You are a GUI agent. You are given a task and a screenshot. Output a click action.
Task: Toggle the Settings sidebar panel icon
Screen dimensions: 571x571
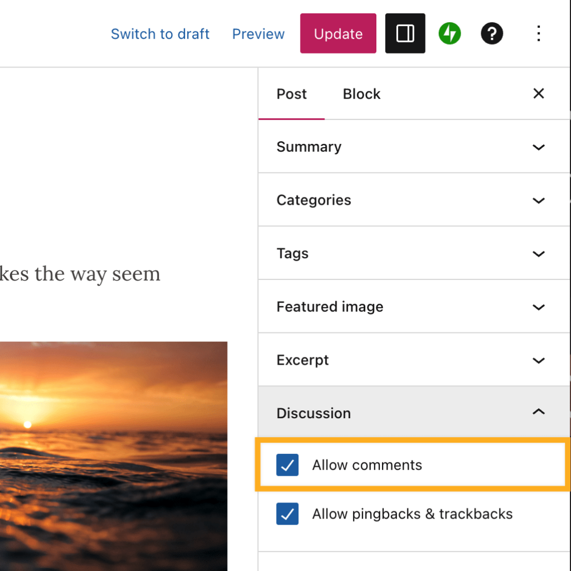click(x=405, y=33)
